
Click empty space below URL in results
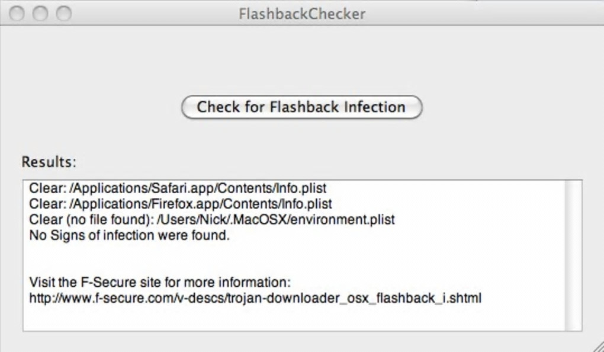(x=237, y=318)
